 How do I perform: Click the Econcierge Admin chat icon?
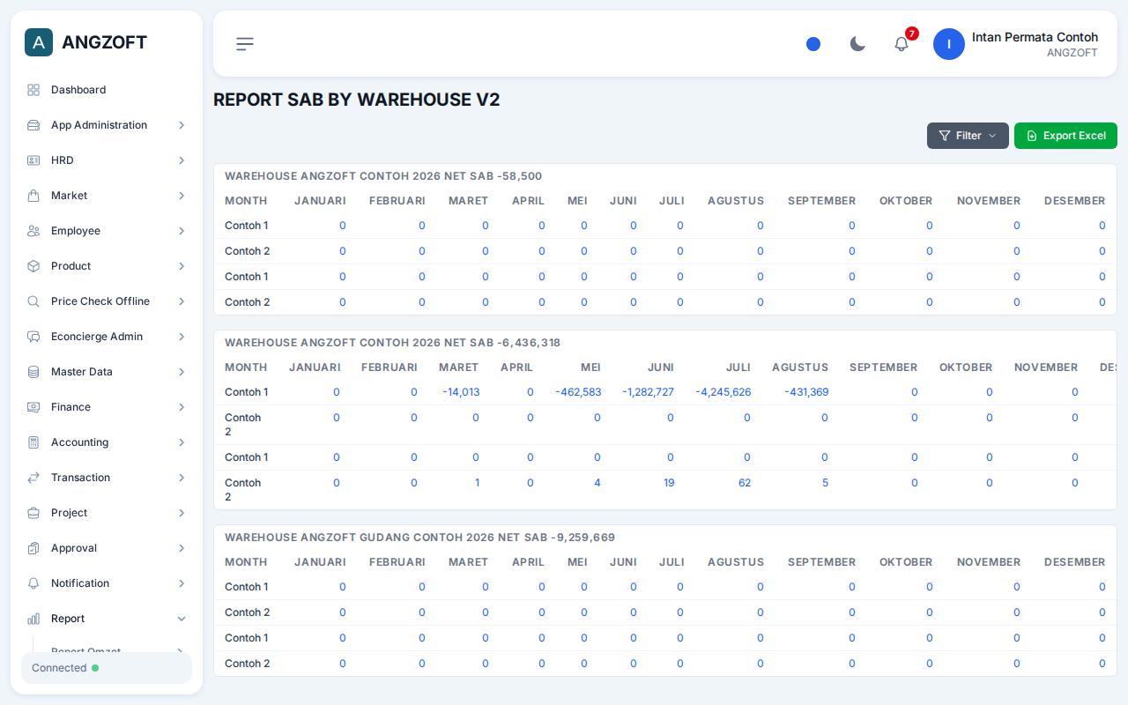click(33, 337)
